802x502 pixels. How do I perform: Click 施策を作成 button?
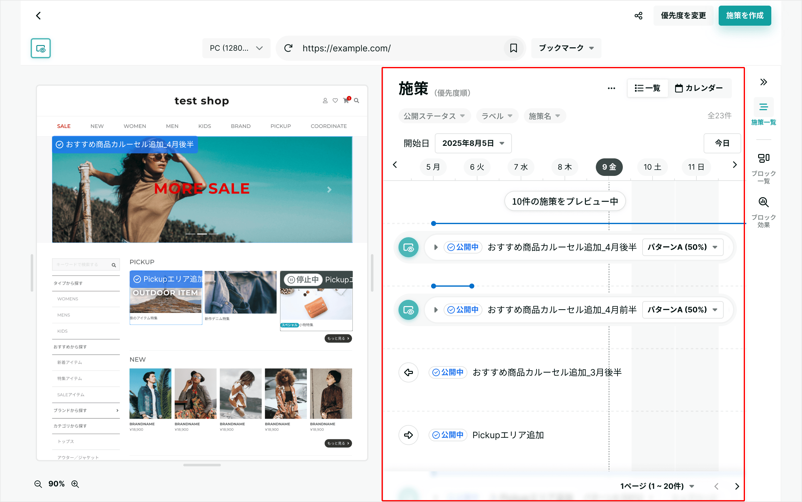(x=744, y=16)
